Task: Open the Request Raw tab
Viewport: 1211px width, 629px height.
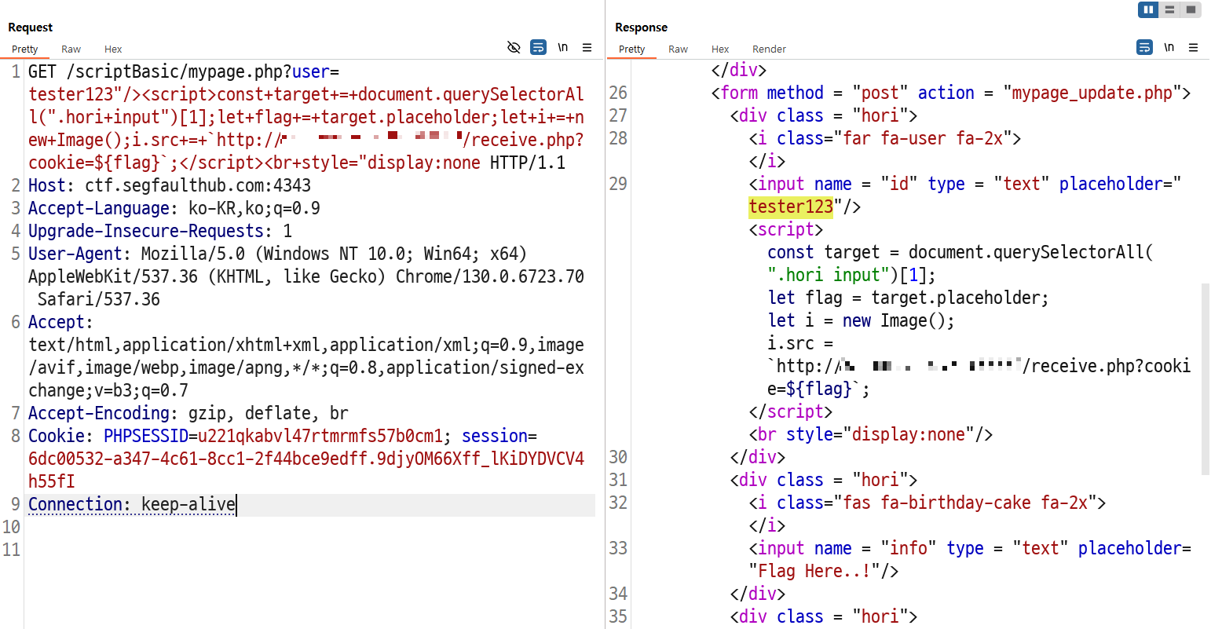Action: pyautogui.click(x=71, y=49)
